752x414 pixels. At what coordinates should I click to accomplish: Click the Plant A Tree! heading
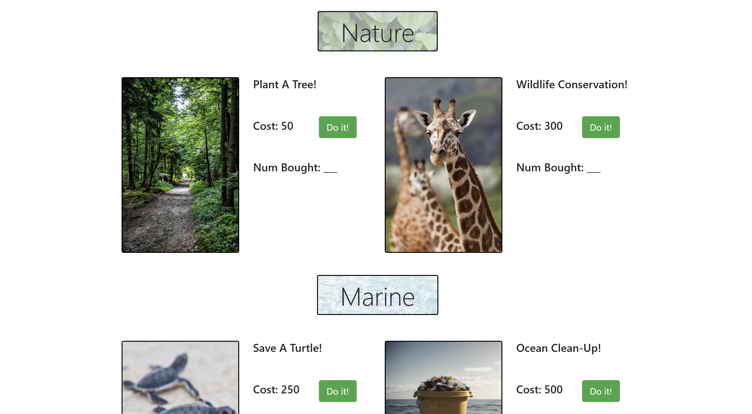[x=284, y=85]
